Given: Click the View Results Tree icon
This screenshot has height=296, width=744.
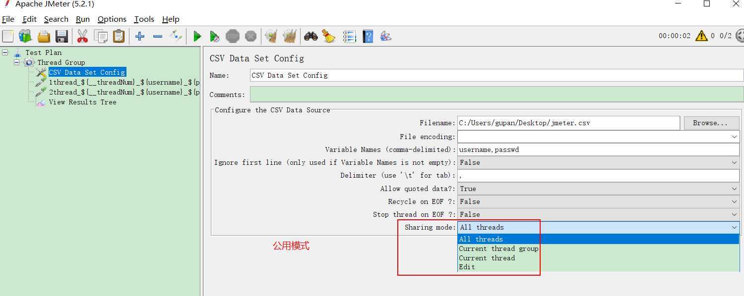Looking at the screenshot, I should 41,102.
